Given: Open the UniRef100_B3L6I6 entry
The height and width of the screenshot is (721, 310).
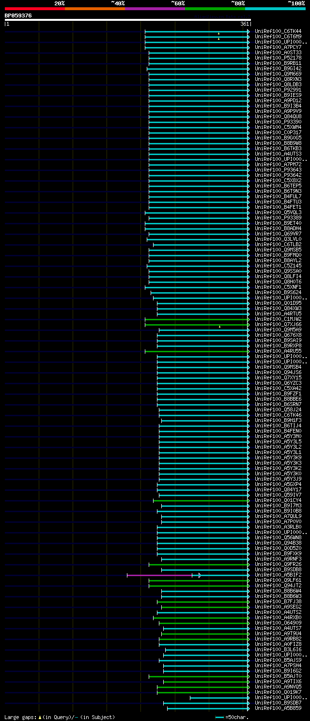Looking at the screenshot, I should (278, 650).
